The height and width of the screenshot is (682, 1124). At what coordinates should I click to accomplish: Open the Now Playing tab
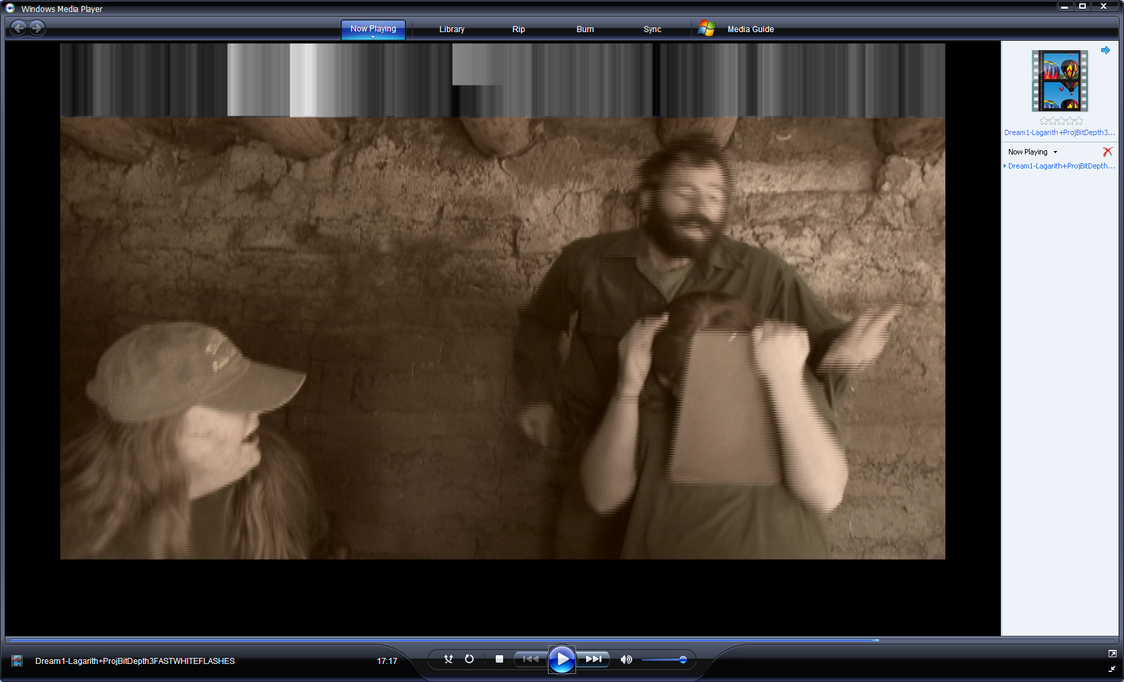coord(373,29)
